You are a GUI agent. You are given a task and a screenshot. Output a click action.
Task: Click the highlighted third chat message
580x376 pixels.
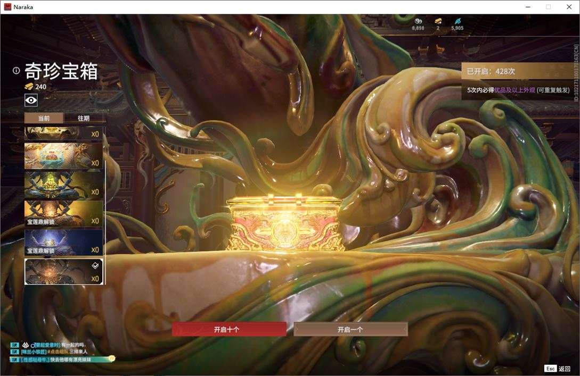(x=62, y=359)
